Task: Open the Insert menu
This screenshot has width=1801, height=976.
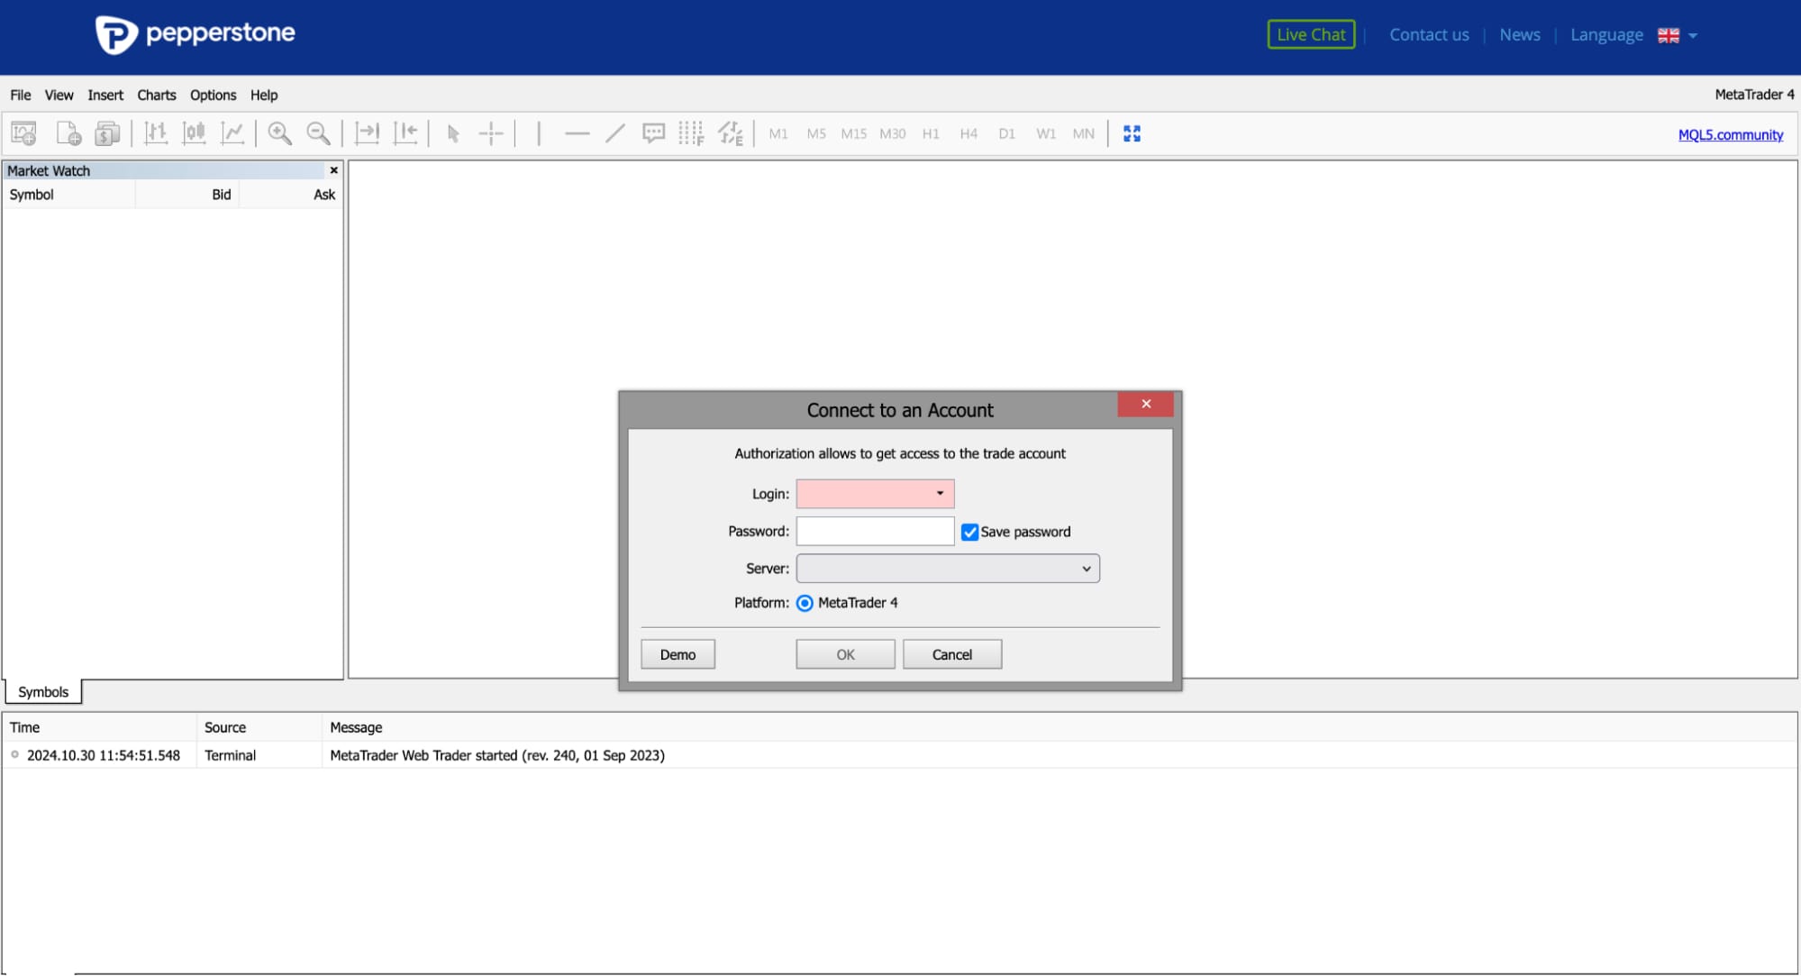Action: point(105,95)
